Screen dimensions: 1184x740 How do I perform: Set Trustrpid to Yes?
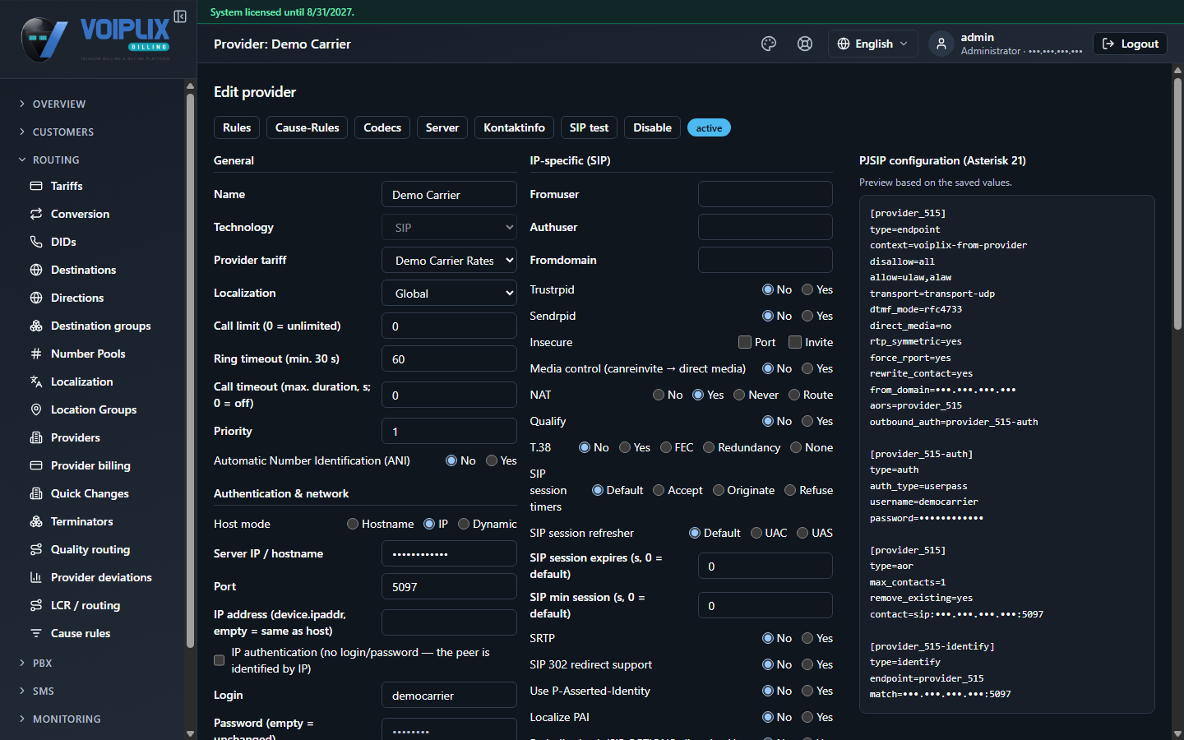point(807,289)
